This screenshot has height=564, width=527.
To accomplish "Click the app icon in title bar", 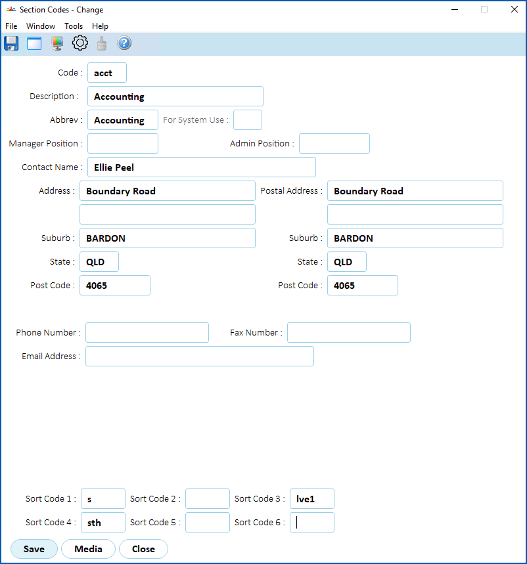I will tap(11, 10).
